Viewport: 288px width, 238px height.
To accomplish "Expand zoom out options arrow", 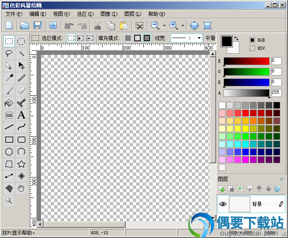I will (164, 25).
